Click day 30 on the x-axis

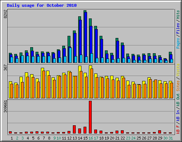[x=165, y=138]
